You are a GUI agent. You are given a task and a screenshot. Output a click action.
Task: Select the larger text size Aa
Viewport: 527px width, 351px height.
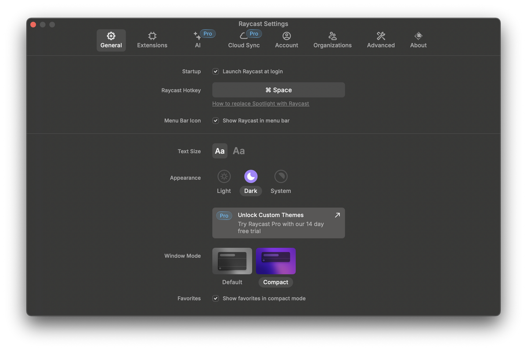click(x=238, y=151)
